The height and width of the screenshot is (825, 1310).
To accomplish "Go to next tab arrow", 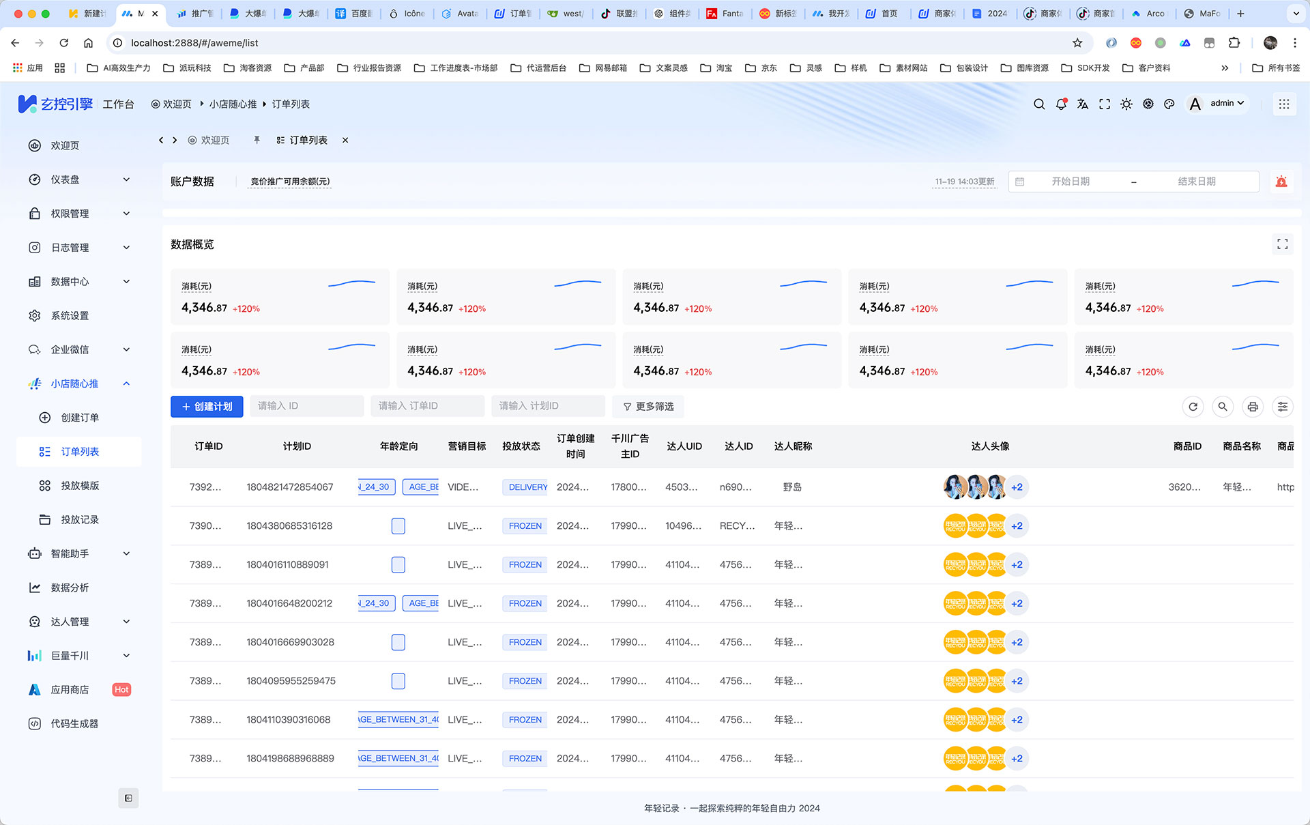I will pos(175,140).
